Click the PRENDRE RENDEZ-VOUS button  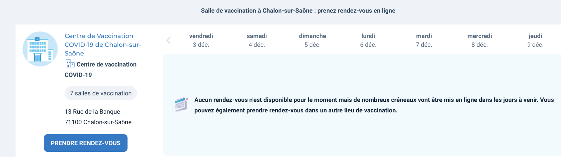coord(86,143)
